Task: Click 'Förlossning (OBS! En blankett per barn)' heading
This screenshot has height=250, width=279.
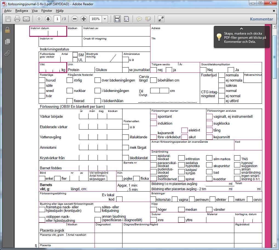Action: 72,106
